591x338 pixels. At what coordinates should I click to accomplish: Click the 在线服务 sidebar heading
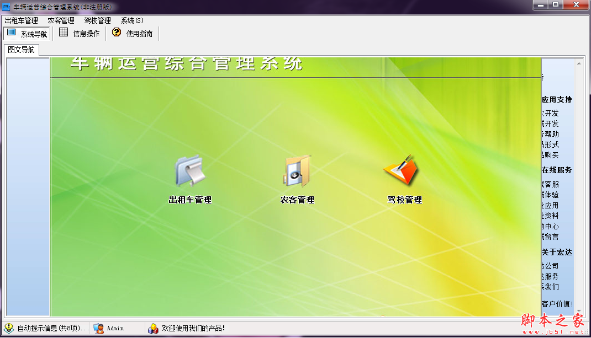pos(557,170)
